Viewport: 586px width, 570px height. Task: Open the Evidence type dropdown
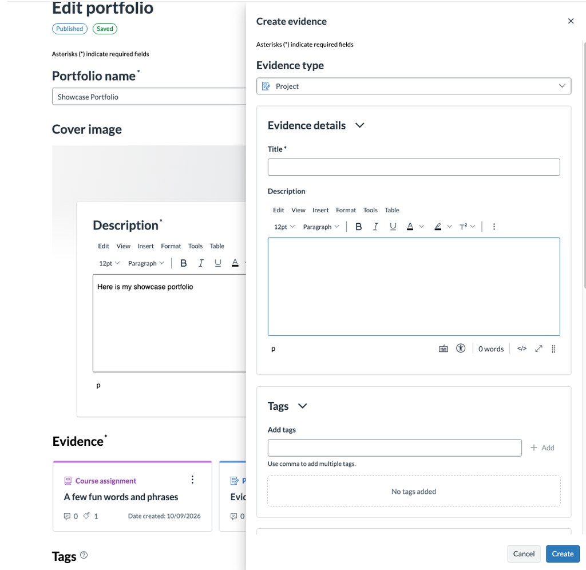pyautogui.click(x=414, y=86)
